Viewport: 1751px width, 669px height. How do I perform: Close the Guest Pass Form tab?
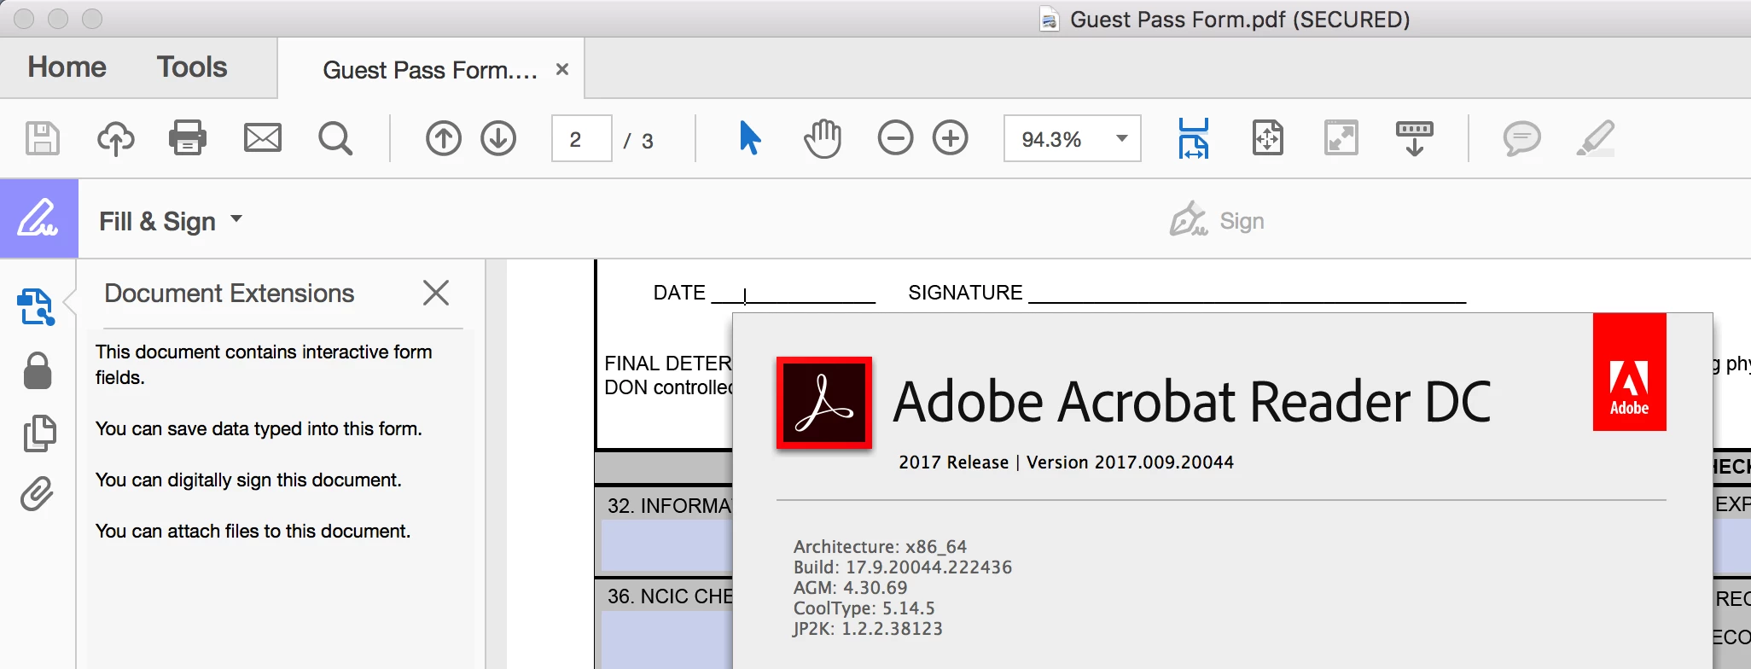pyautogui.click(x=562, y=69)
